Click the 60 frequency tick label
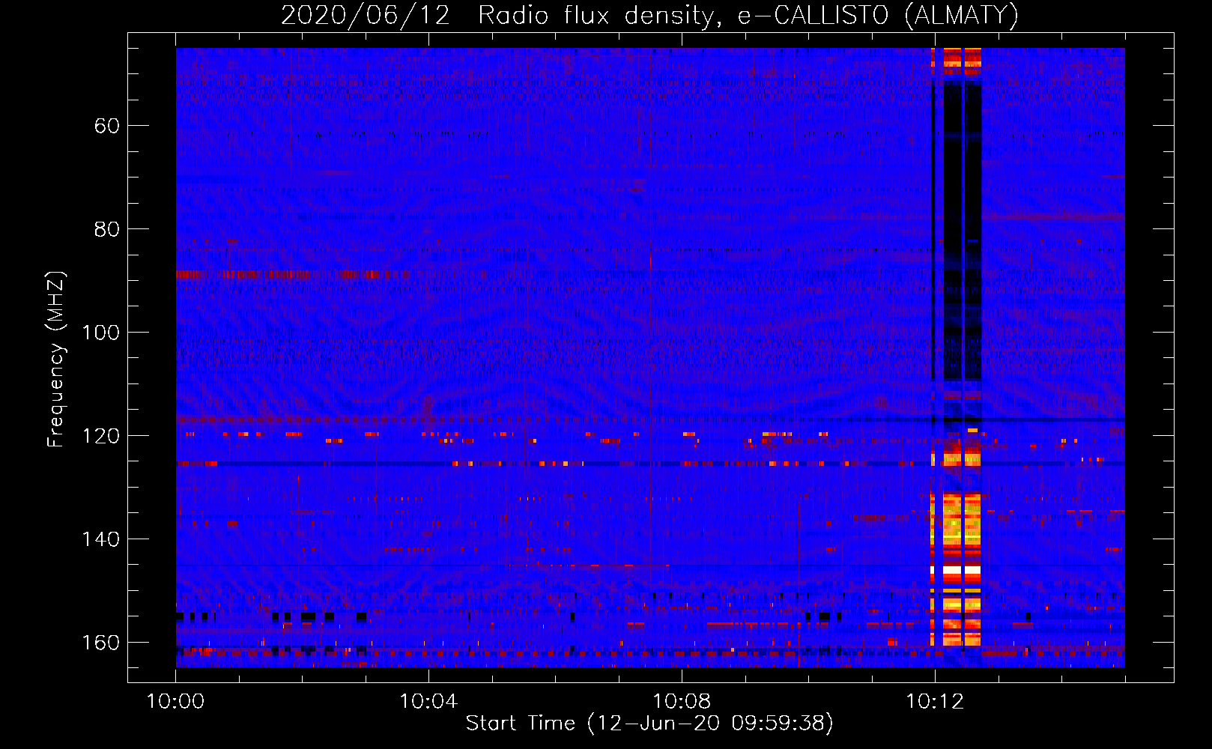This screenshot has width=1212, height=749. (x=107, y=125)
